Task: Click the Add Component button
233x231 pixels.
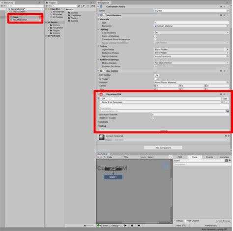Action: pos(163,148)
